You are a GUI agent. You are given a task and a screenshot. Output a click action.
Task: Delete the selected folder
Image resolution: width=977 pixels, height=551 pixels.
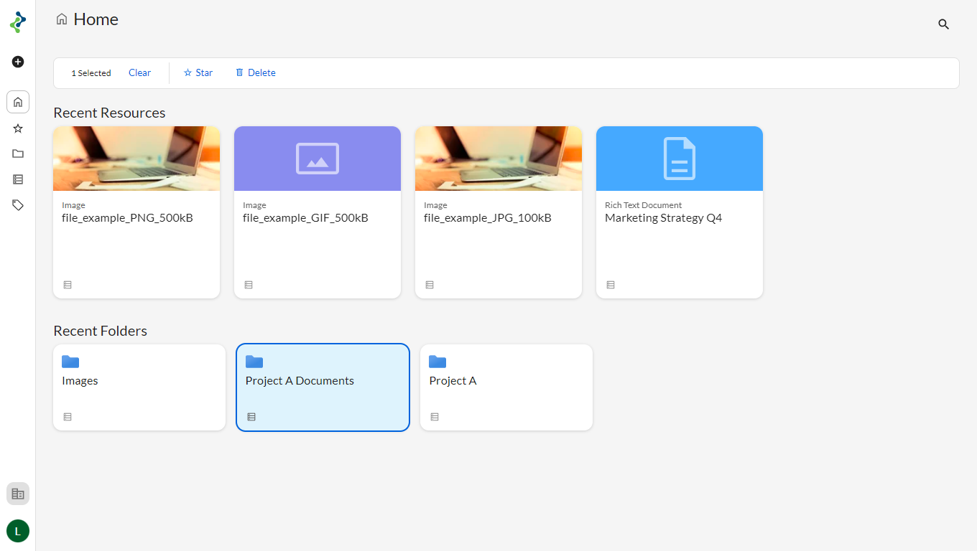pos(256,73)
